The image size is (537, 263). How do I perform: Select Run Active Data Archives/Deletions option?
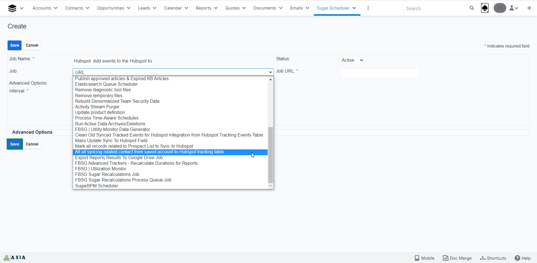pyautogui.click(x=170, y=124)
